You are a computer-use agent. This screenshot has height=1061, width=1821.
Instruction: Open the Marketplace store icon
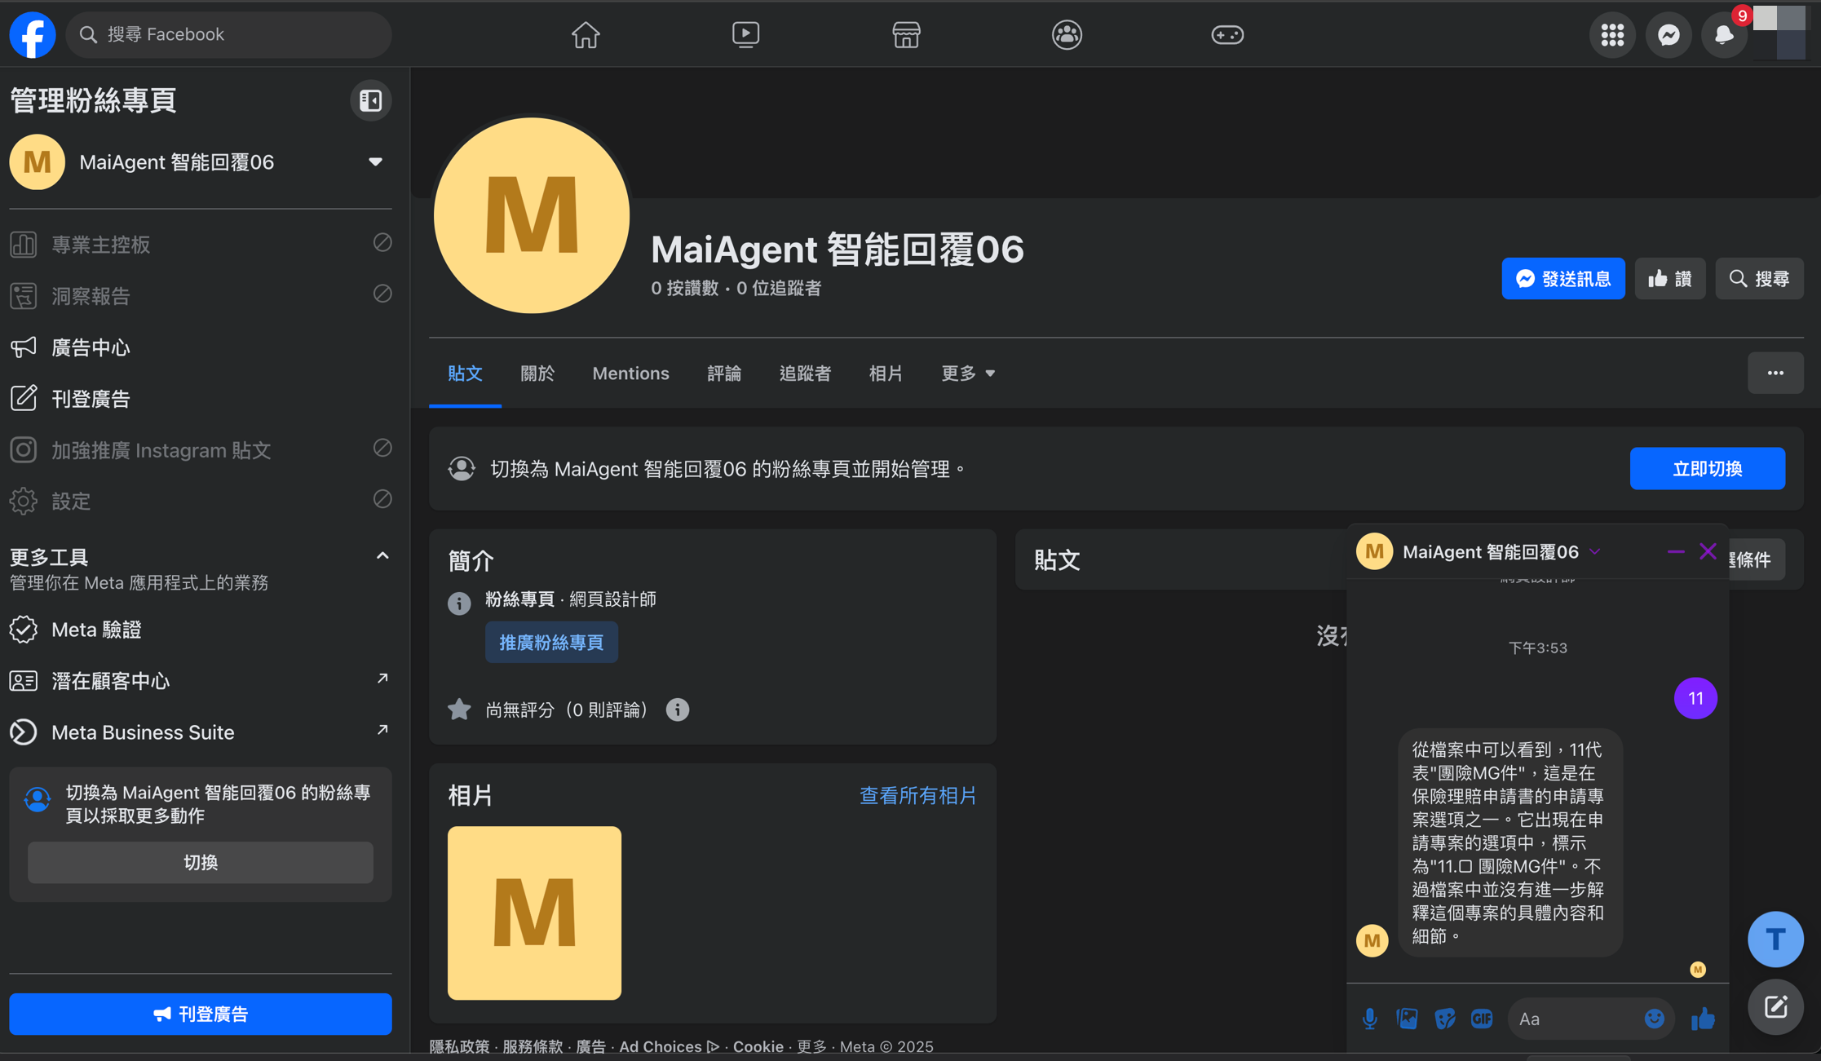tap(906, 34)
